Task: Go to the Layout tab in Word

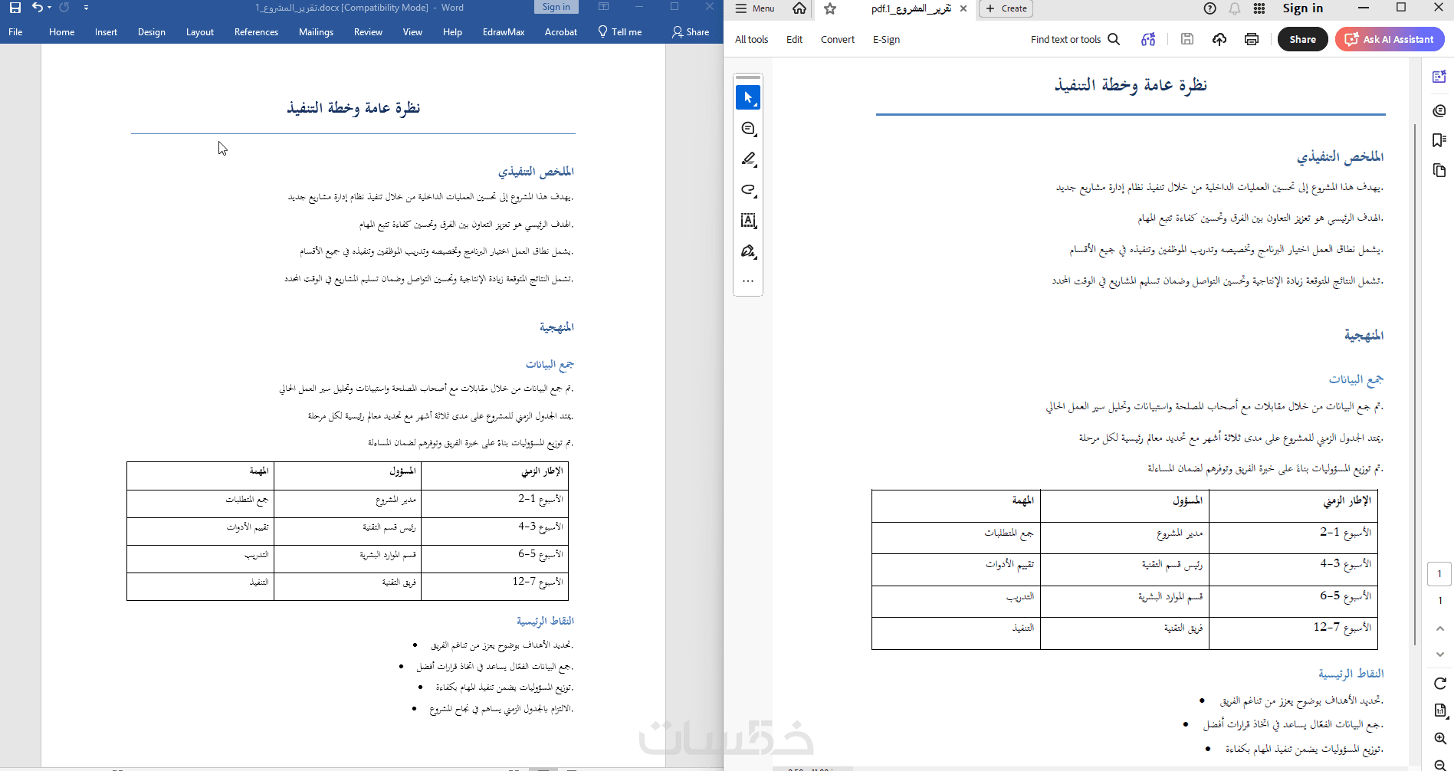Action: [x=200, y=32]
